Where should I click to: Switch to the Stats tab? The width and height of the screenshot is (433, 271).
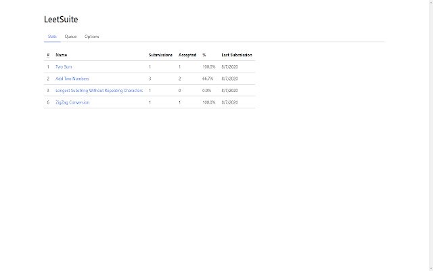click(x=52, y=37)
